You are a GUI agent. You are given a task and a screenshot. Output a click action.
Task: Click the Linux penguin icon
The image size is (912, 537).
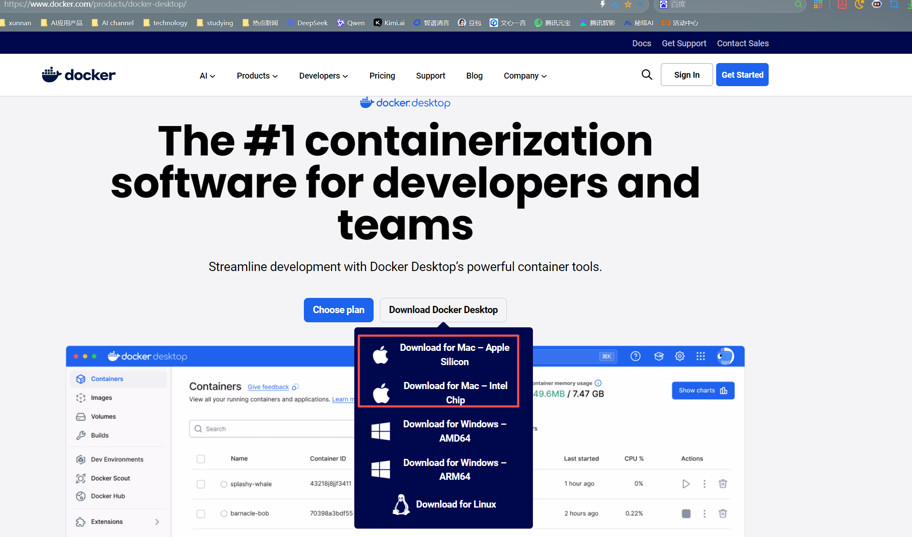(401, 505)
